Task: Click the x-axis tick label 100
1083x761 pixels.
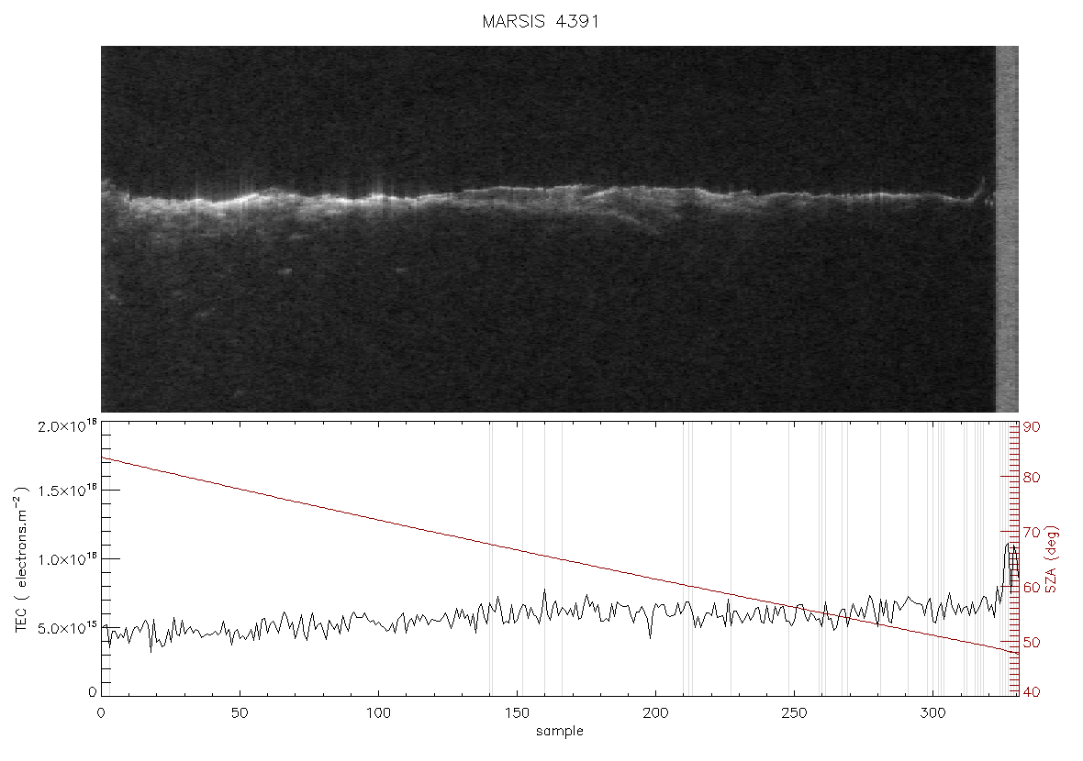Action: point(378,713)
